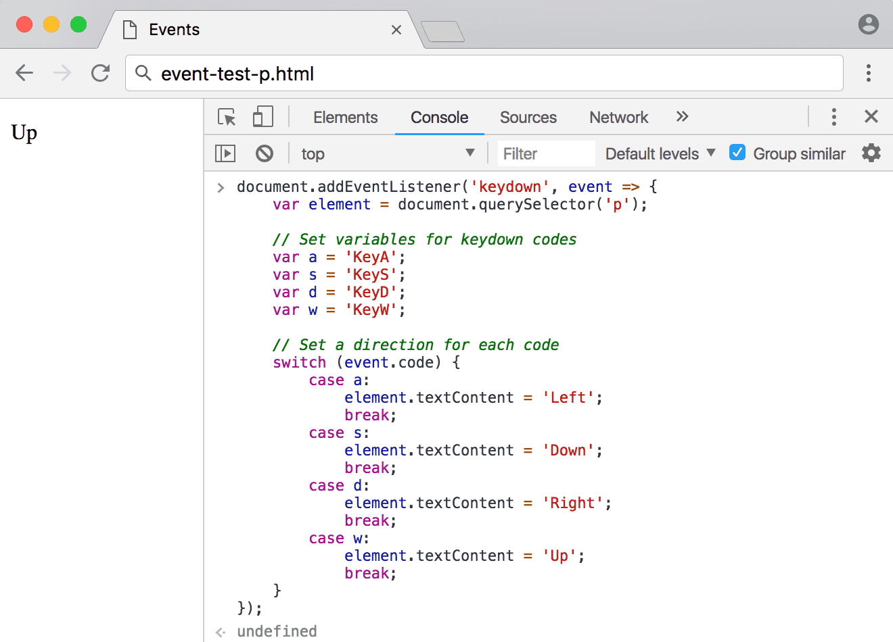Toggle the device toolbar emulation icon

tap(262, 116)
